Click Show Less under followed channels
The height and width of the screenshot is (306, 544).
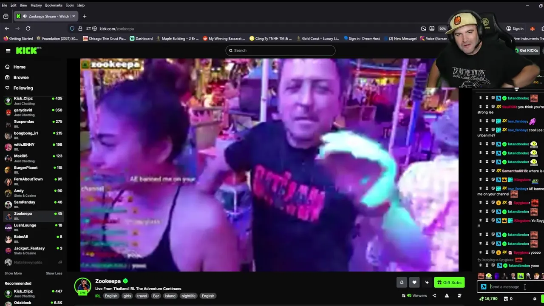click(54, 273)
